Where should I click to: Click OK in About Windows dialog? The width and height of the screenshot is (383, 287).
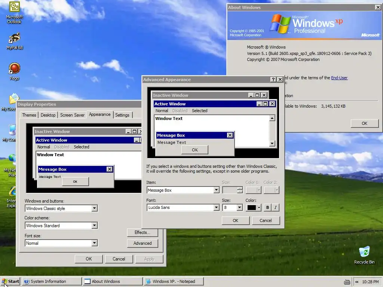364,123
